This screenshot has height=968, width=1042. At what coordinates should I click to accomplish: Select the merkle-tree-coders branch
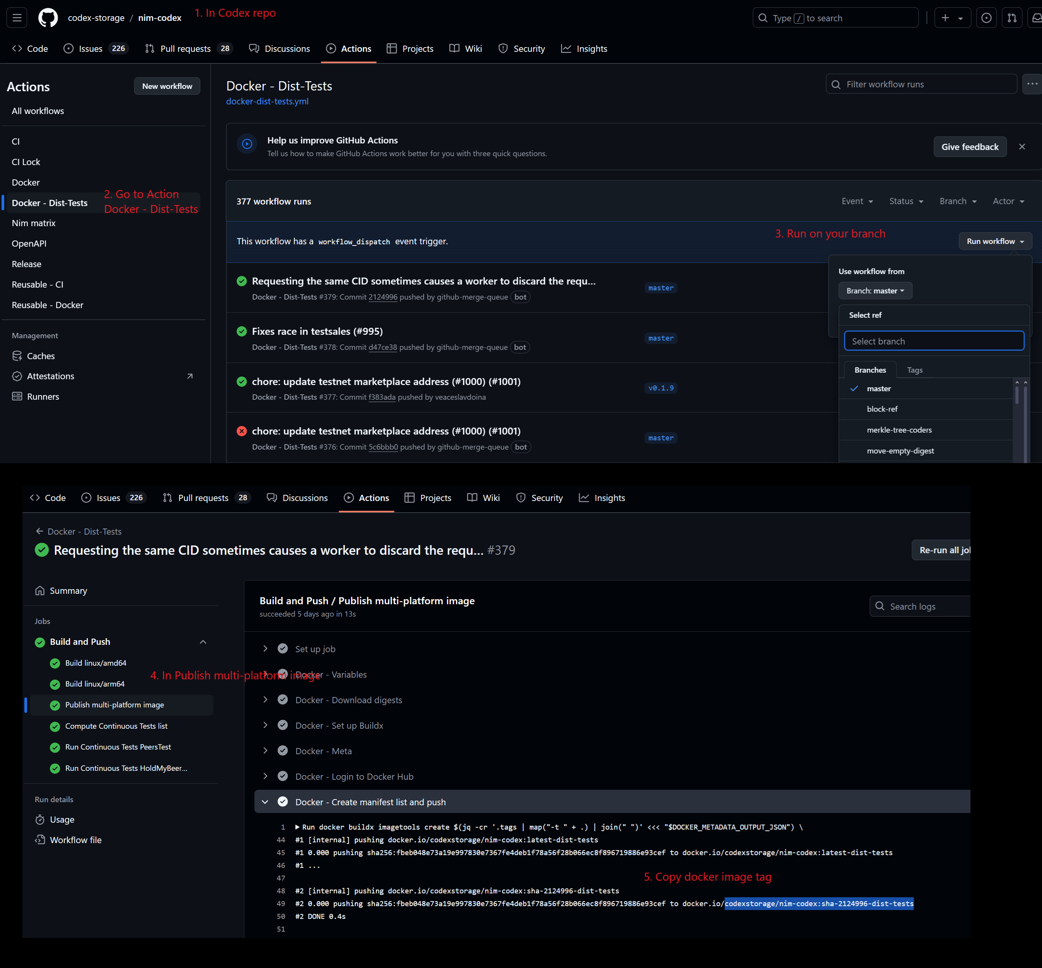coord(899,430)
